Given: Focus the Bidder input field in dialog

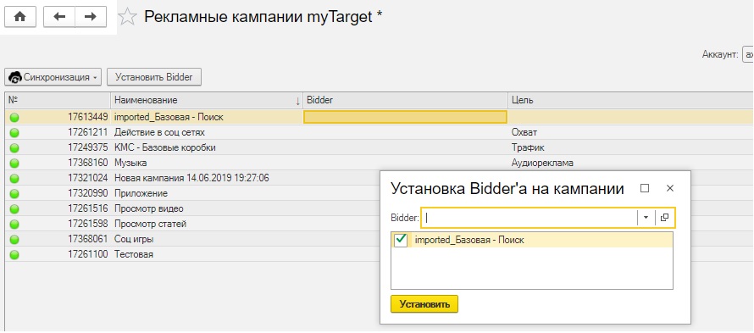Looking at the screenshot, I should click(529, 218).
